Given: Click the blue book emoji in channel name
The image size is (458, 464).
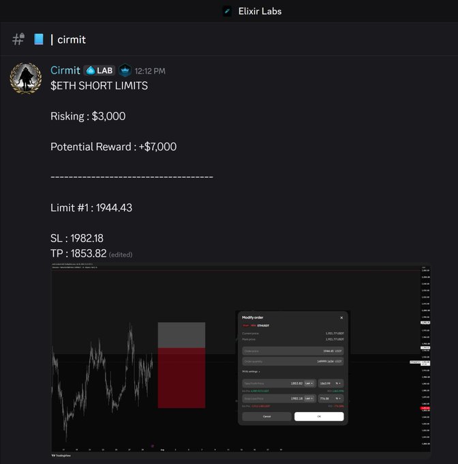Looking at the screenshot, I should (39, 39).
